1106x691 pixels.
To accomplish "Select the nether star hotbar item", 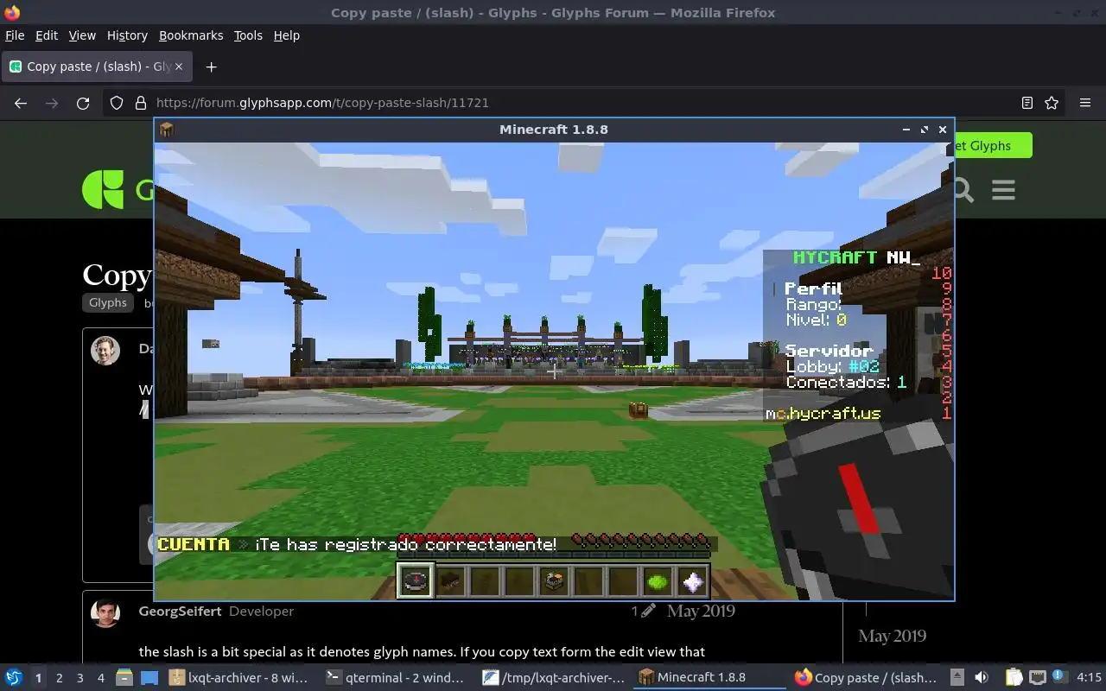I will point(692,581).
